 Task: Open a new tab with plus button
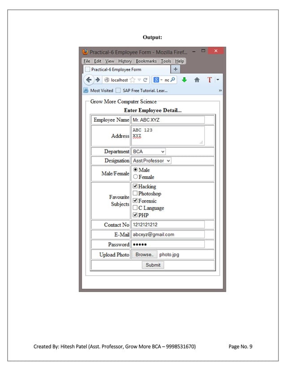[x=175, y=69]
